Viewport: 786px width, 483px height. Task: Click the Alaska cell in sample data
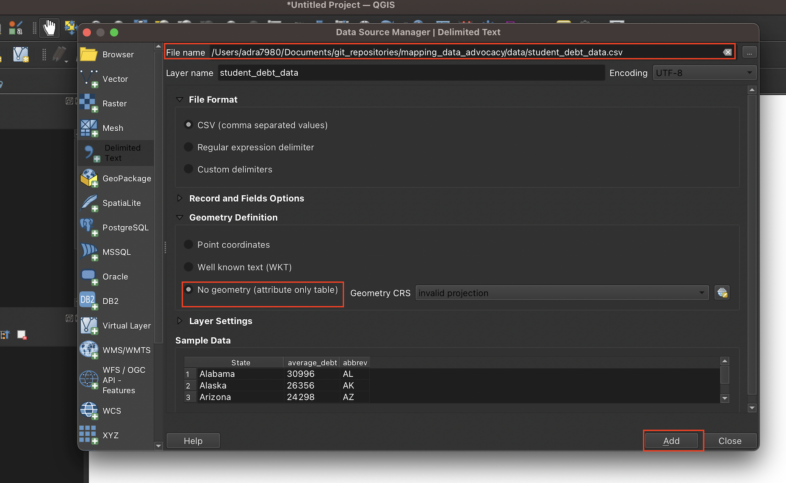coord(241,385)
